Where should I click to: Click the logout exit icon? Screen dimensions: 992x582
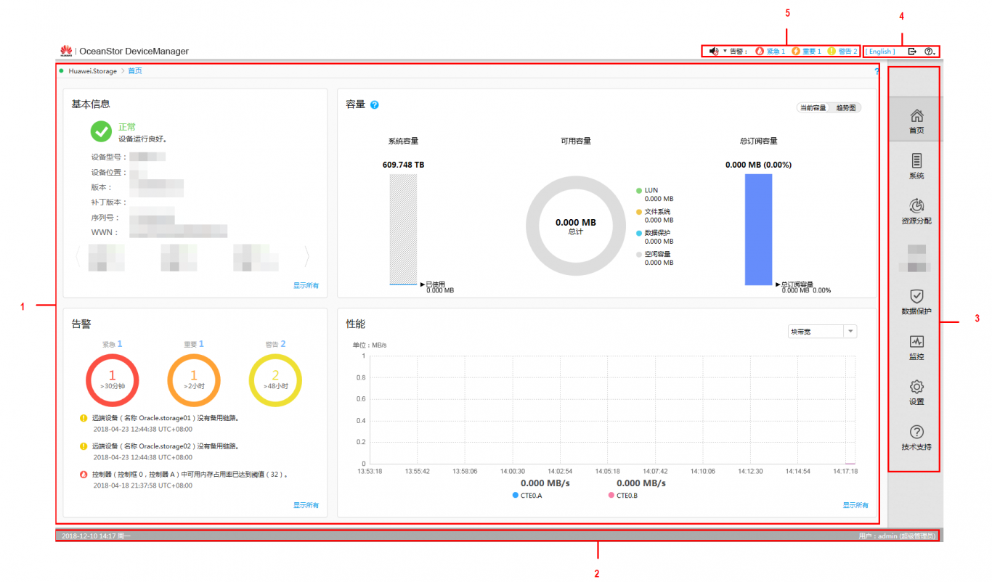[x=913, y=52]
